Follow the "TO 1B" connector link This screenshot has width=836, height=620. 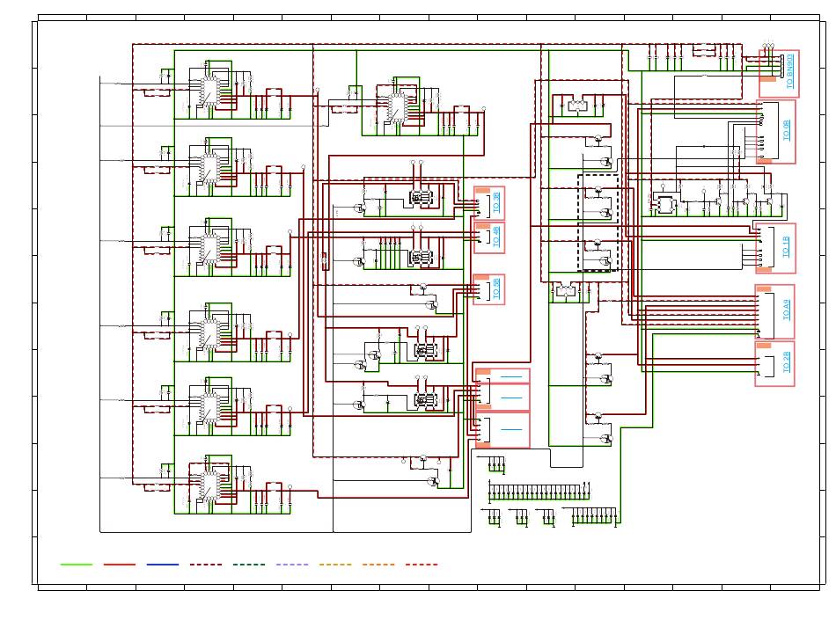coord(786,247)
